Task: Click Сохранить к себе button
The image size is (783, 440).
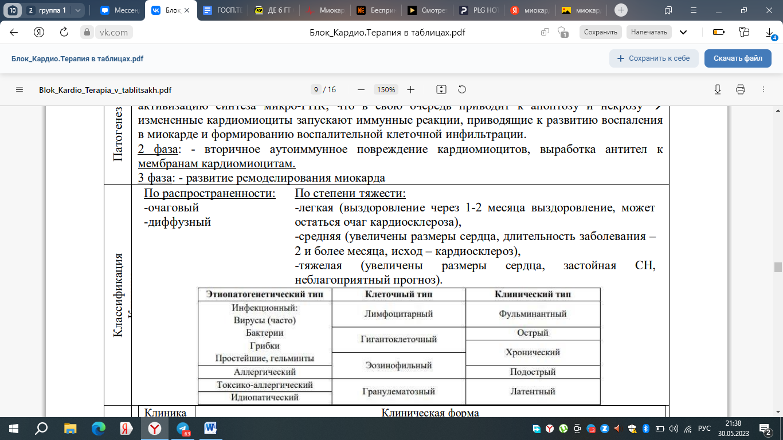Action: pyautogui.click(x=653, y=58)
